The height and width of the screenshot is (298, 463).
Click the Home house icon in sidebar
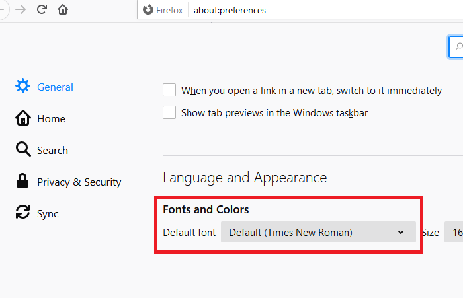pos(23,118)
